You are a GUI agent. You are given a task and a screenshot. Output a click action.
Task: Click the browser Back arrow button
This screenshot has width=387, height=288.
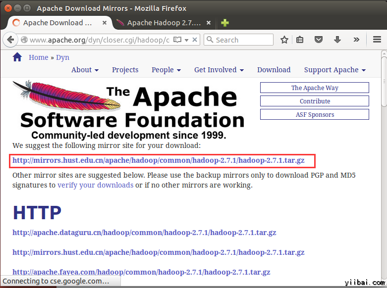click(x=10, y=40)
